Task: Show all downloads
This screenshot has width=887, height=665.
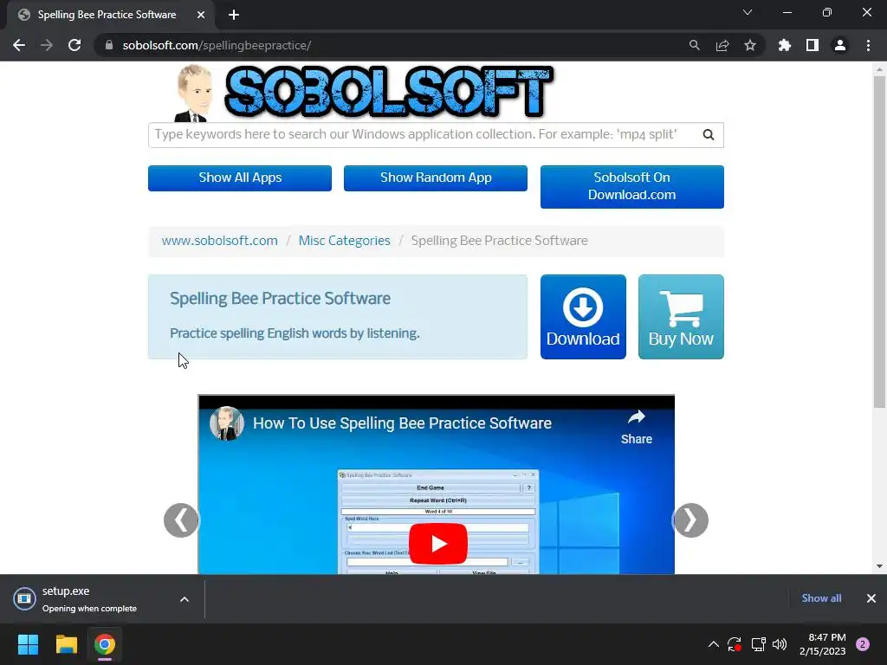Action: 821,598
